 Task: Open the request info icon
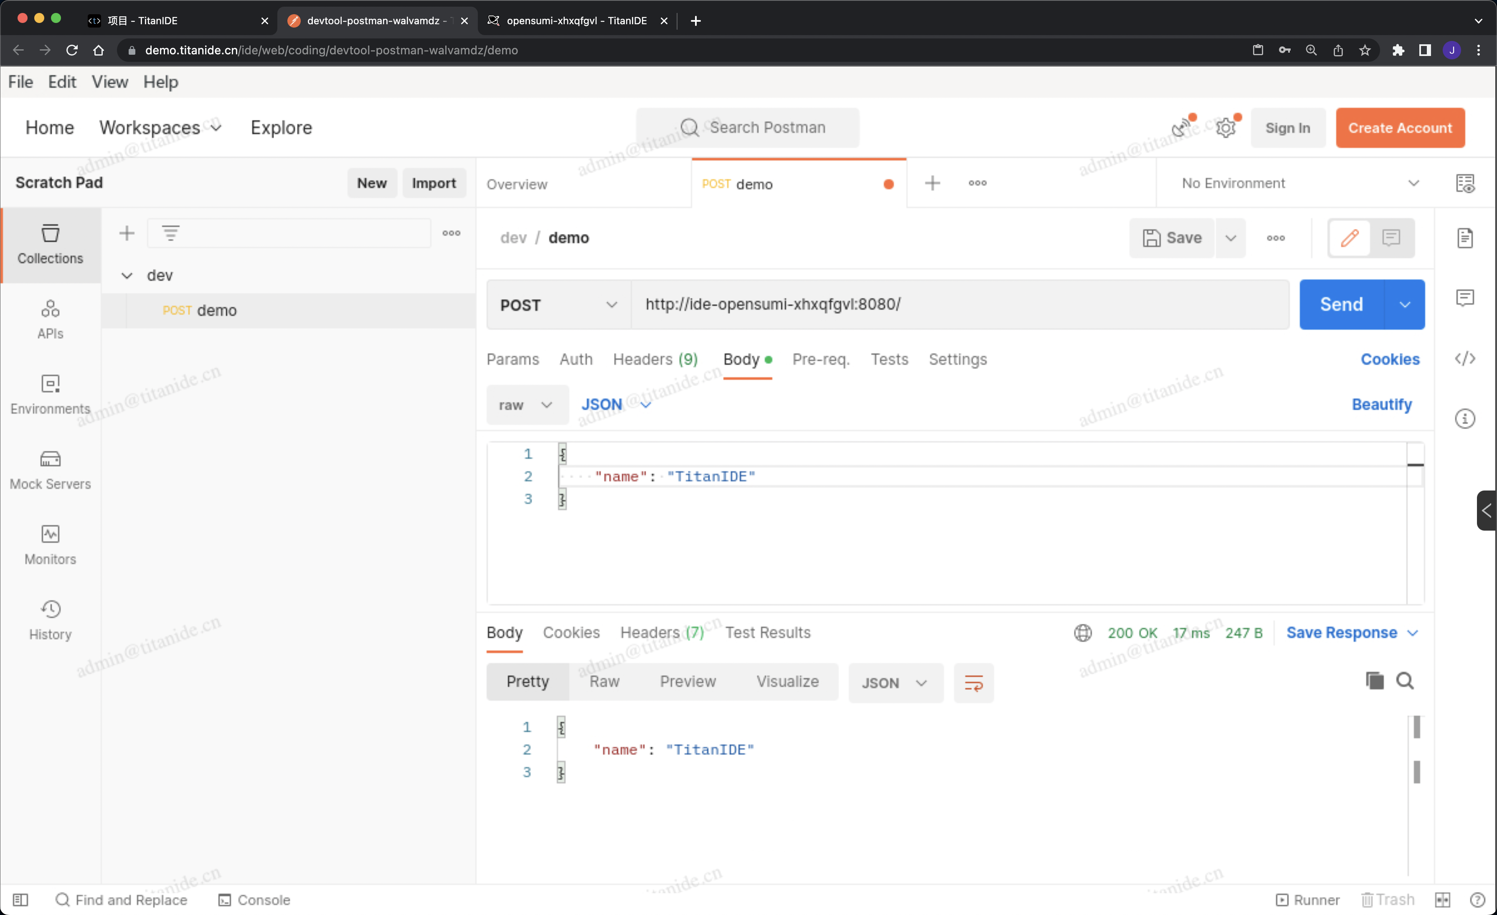(x=1465, y=419)
